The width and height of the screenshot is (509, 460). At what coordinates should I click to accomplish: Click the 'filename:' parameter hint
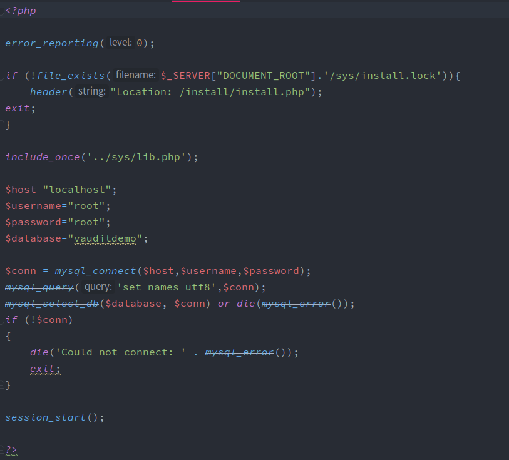(x=135, y=75)
